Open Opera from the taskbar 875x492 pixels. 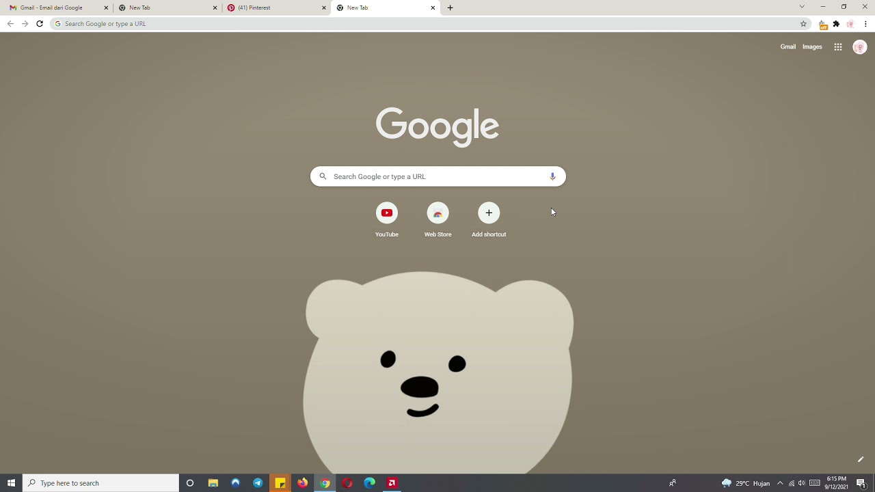[x=347, y=483]
